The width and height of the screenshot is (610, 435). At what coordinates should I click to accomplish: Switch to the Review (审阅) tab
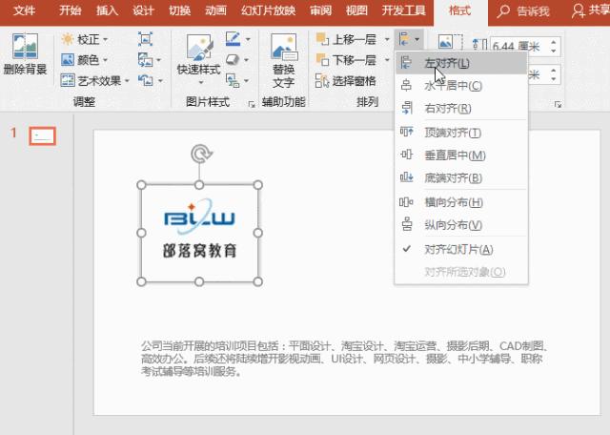321,10
